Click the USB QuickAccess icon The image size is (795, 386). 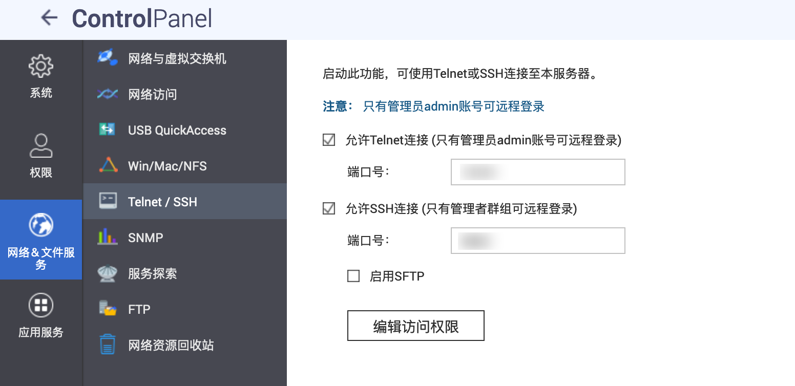click(108, 130)
